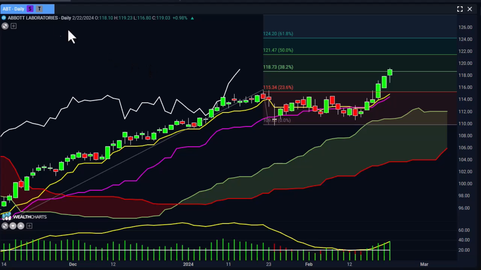
Task: Click the open price O:118.10 value
Action: click(x=104, y=18)
